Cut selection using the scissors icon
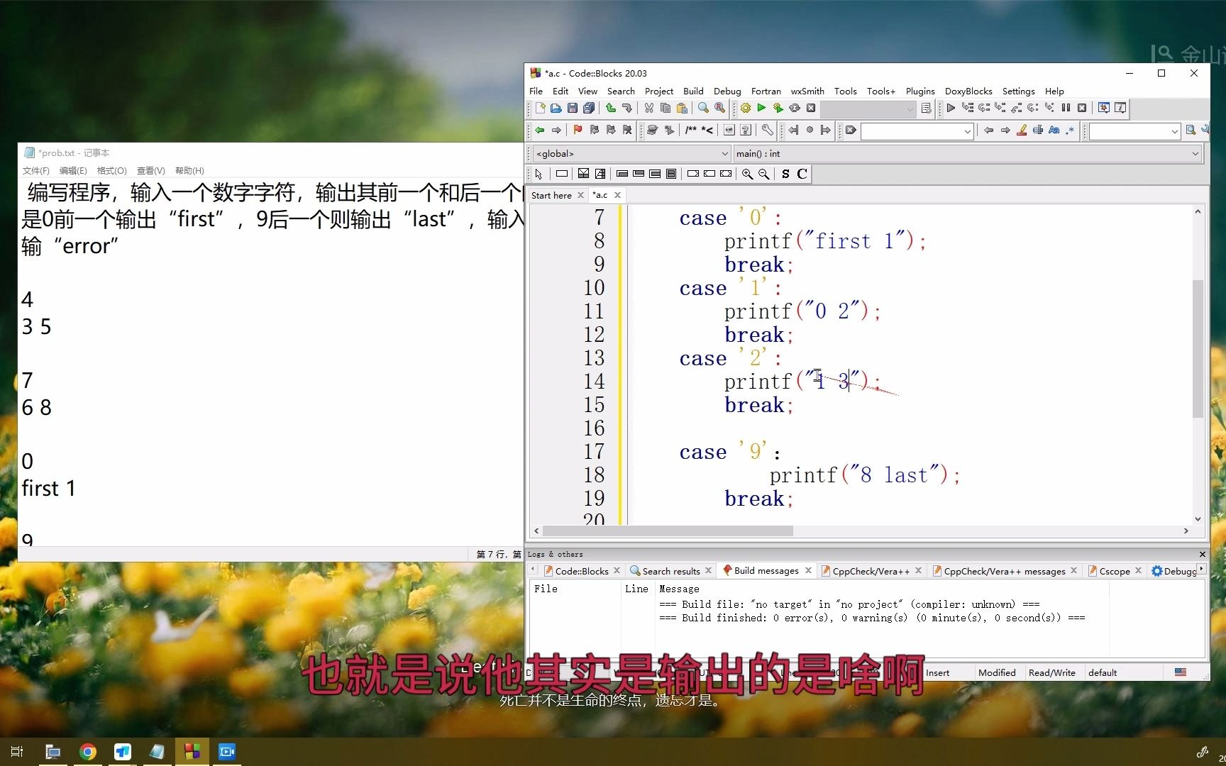 [x=648, y=109]
